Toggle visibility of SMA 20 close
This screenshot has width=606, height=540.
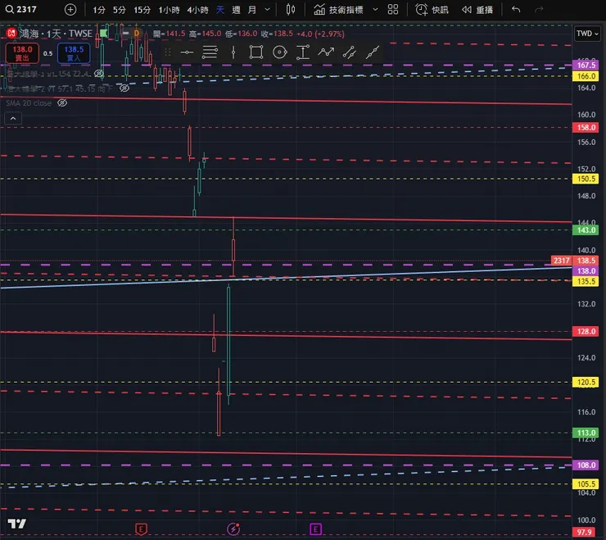click(x=62, y=103)
